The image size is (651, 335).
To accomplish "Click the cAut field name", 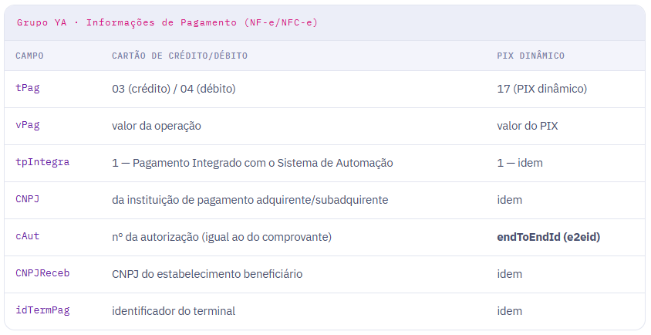I will pyautogui.click(x=28, y=236).
